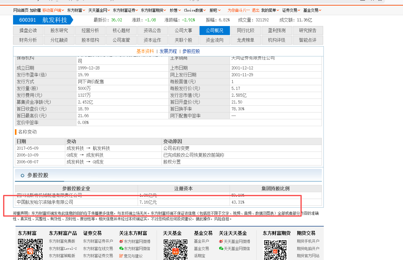Open the 关联个股 tab
This screenshot has width=403, height=260.
(184, 40)
